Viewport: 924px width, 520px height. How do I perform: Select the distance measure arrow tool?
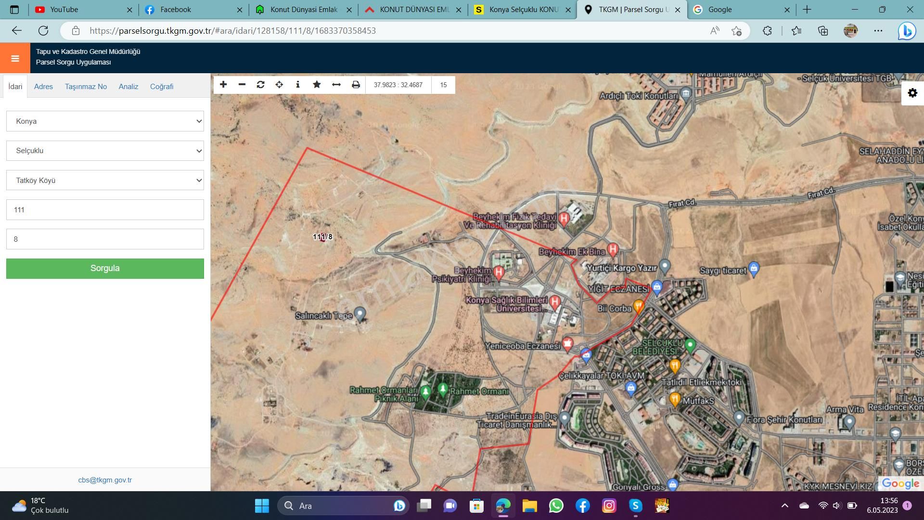(x=336, y=85)
